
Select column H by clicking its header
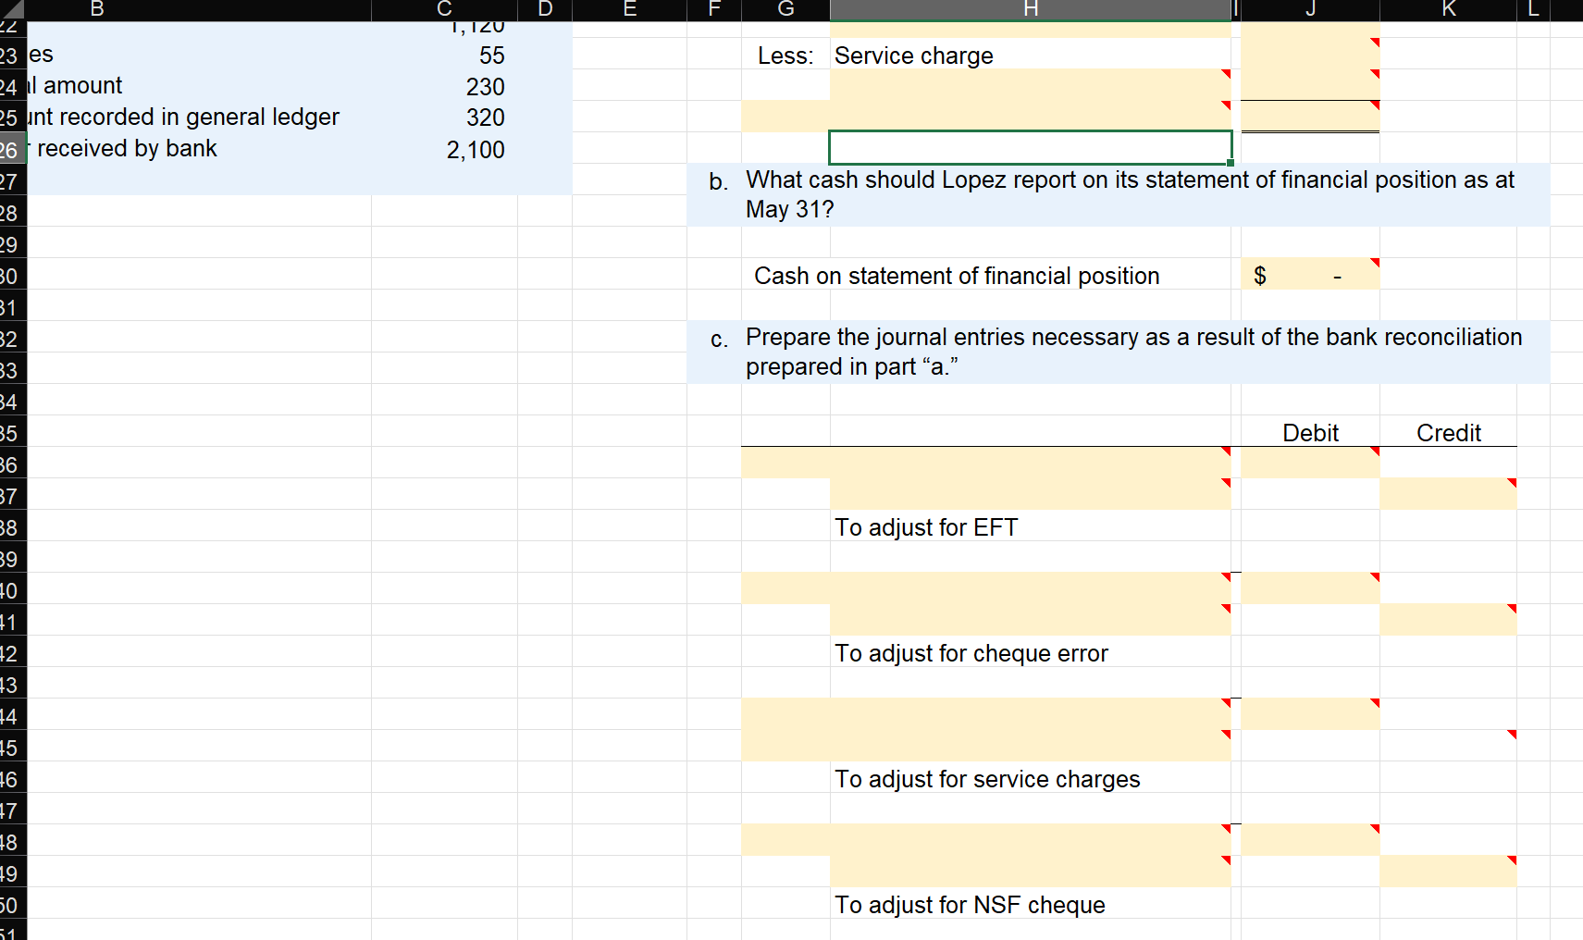[x=1030, y=10]
